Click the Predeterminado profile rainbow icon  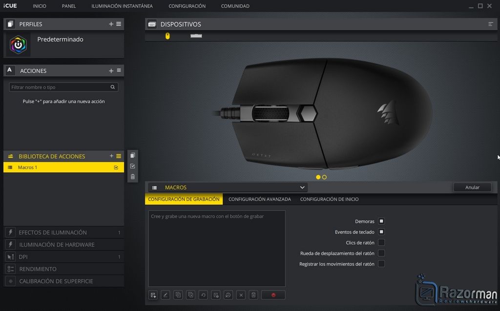pyautogui.click(x=18, y=44)
